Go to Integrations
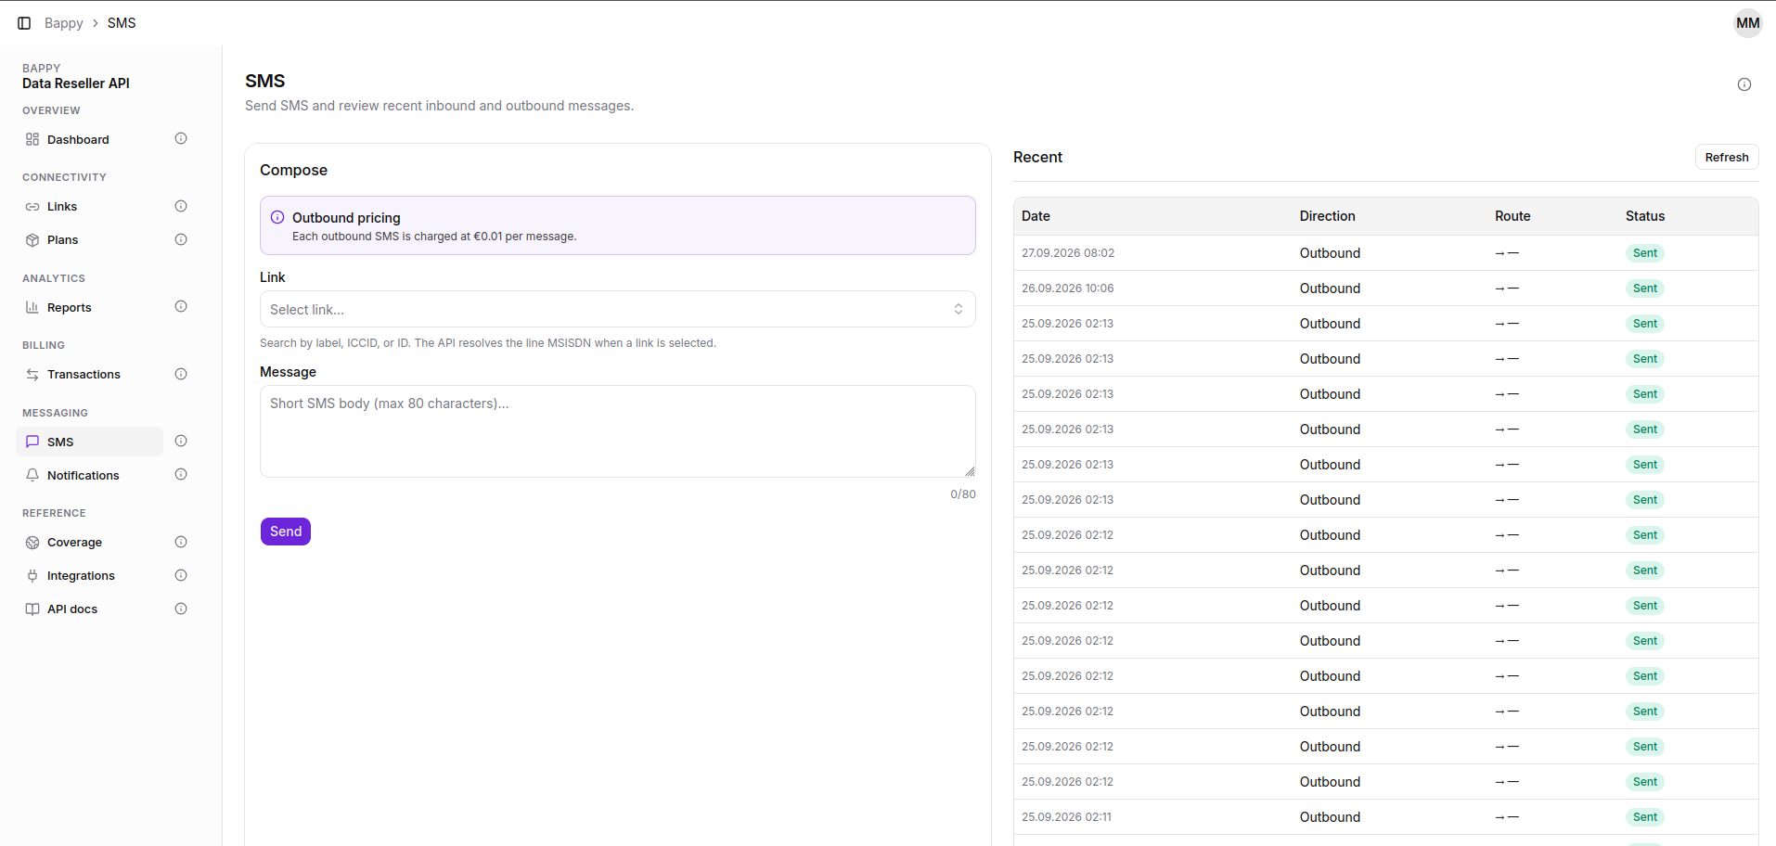1776x846 pixels. point(89,575)
